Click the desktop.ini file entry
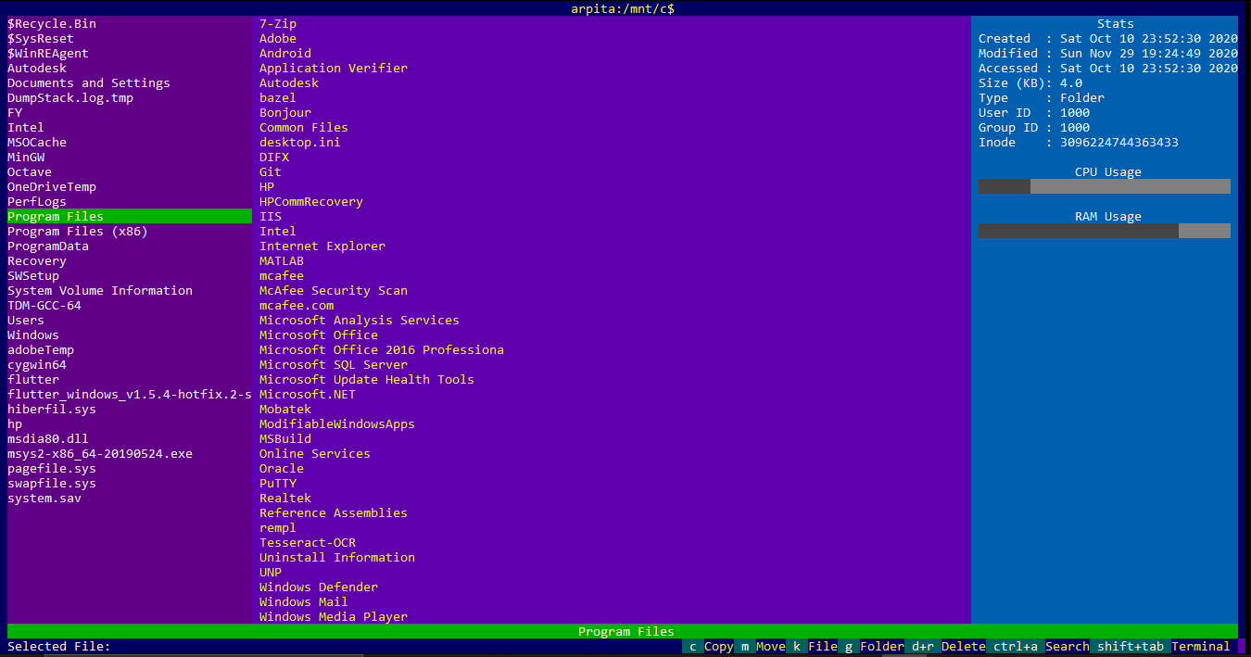Image resolution: width=1251 pixels, height=657 pixels. 300,142
